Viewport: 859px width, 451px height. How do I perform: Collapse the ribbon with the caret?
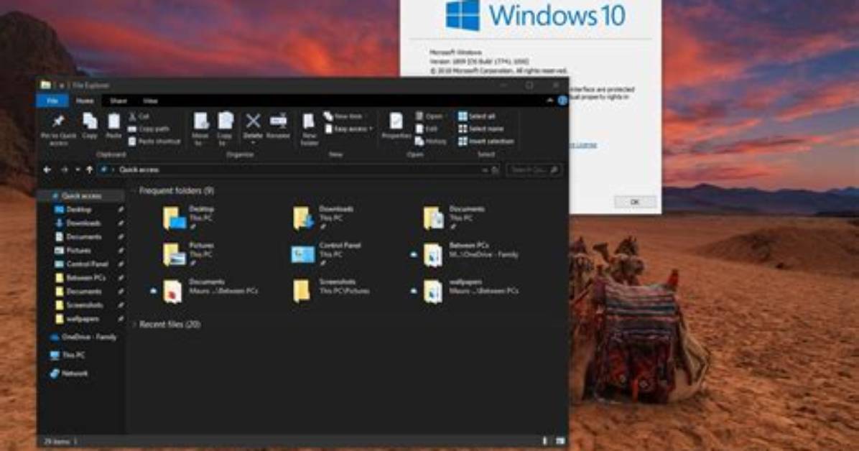pos(550,101)
